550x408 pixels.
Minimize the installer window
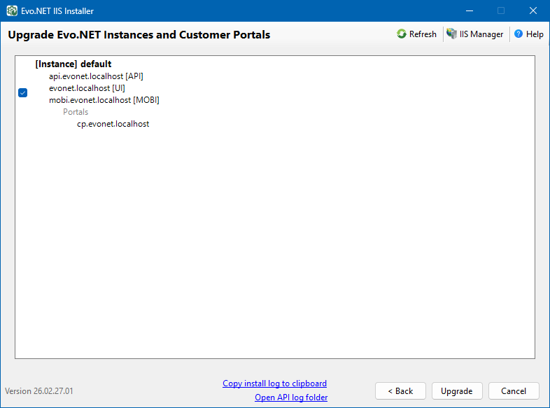tap(470, 11)
